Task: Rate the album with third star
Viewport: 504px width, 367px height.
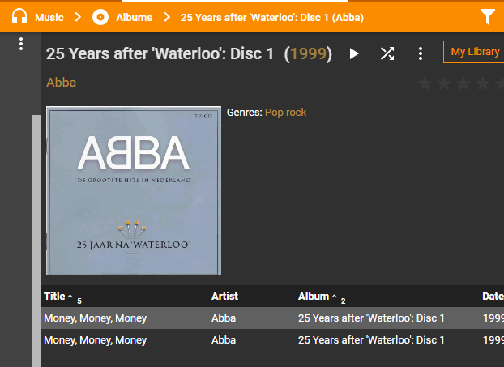Action: (x=463, y=83)
